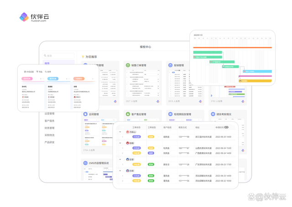
Task: Click the light bulb icon beside 为您推荐
Action: (x=83, y=57)
